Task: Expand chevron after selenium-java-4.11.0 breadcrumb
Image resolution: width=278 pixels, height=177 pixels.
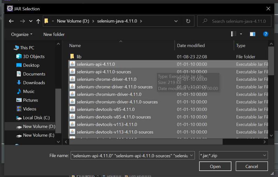Action: [x=141, y=21]
